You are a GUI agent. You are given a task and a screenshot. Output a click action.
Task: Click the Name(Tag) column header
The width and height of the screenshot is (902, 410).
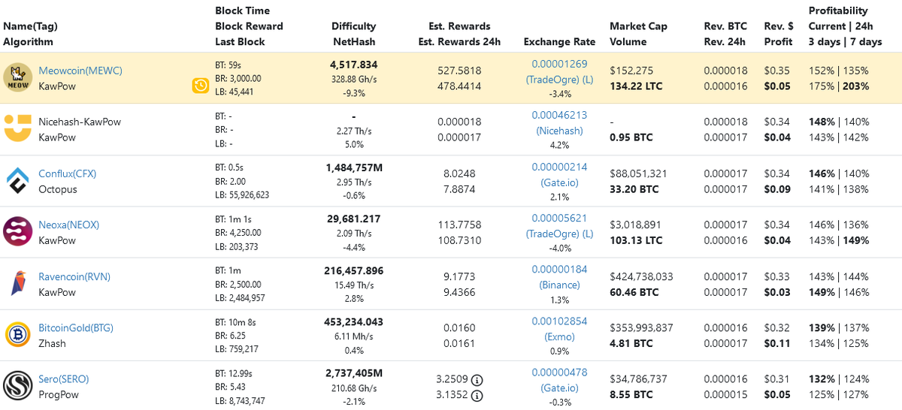30,26
